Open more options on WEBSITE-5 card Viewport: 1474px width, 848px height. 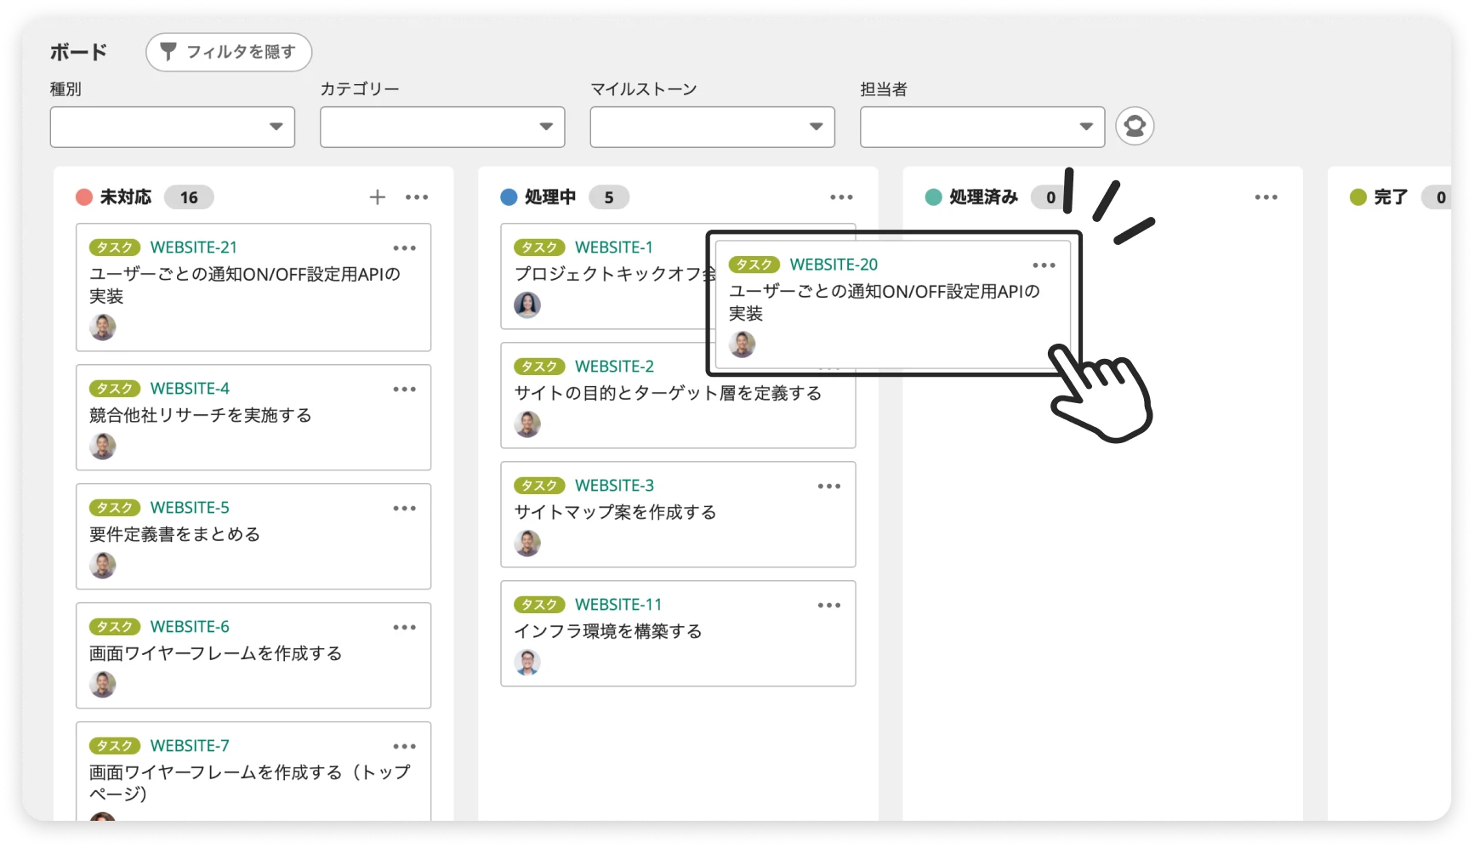pos(404,509)
